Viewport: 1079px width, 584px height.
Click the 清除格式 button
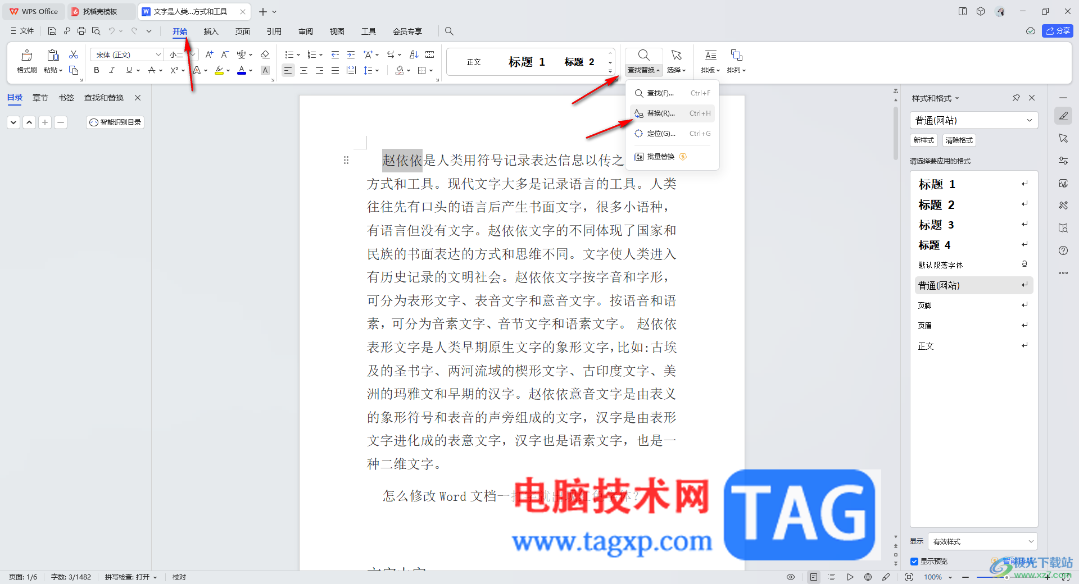959,140
